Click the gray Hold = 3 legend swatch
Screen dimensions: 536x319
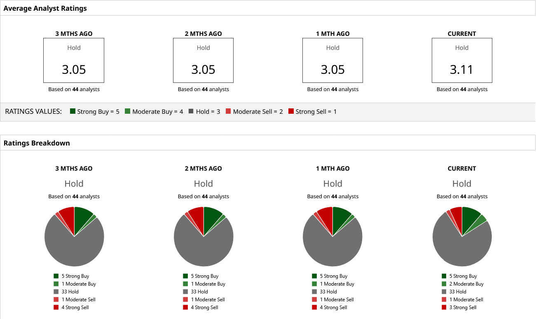pos(191,111)
